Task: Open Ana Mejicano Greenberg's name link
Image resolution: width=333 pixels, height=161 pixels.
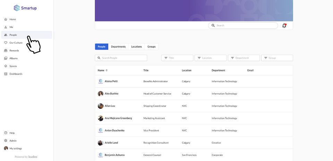Action: point(118,118)
